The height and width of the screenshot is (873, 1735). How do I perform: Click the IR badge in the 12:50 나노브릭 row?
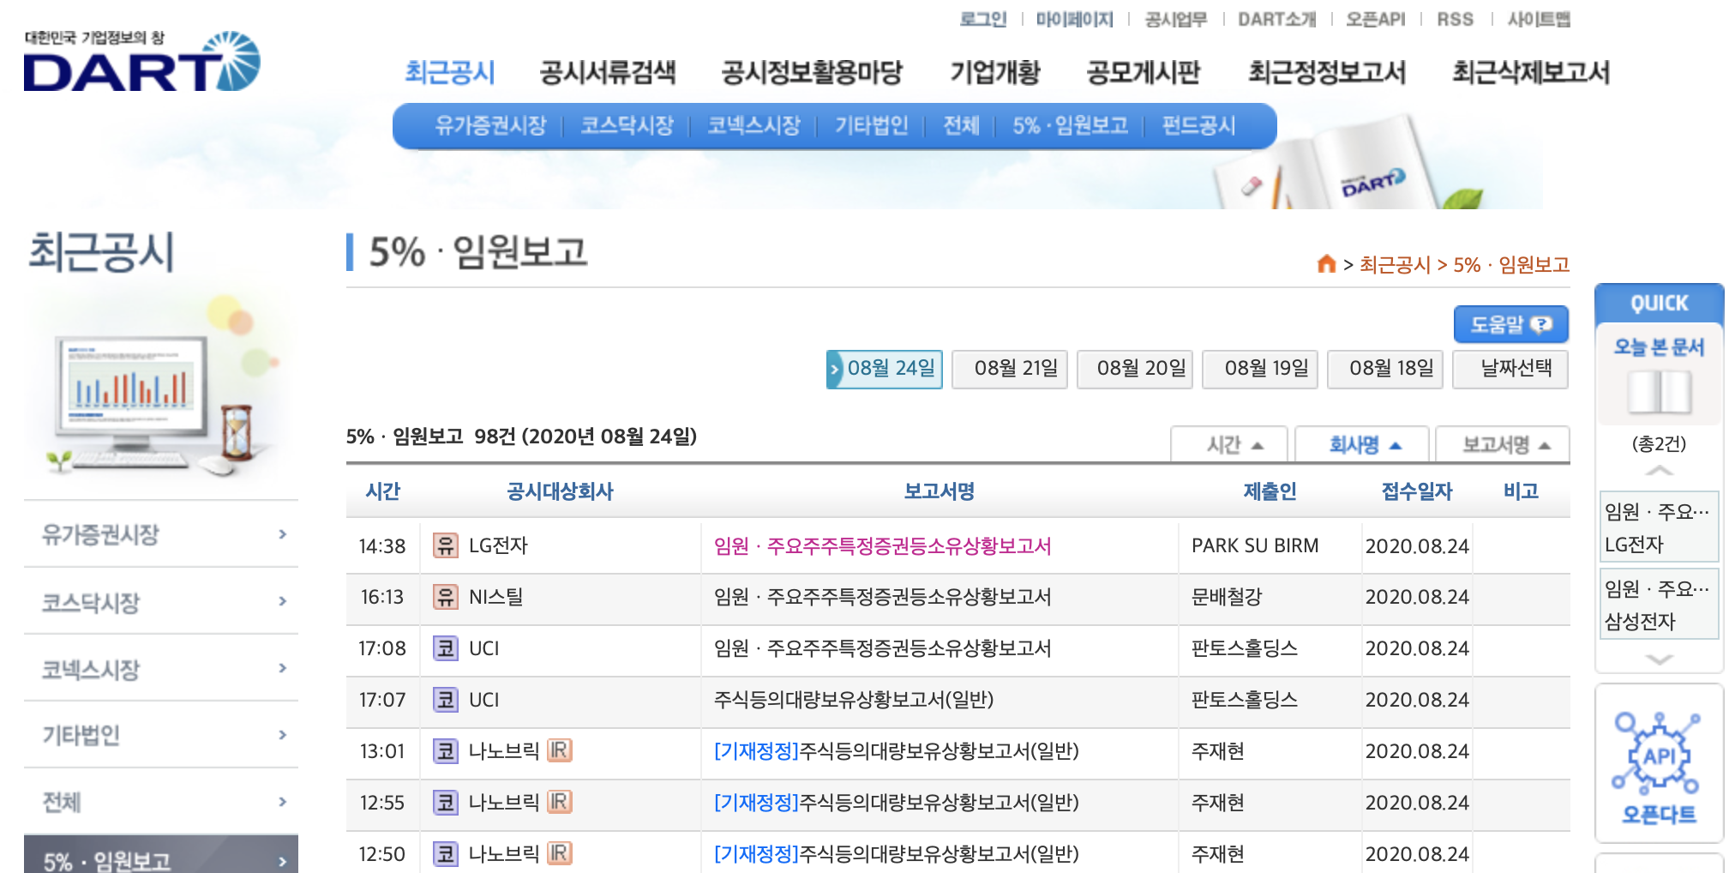(559, 854)
